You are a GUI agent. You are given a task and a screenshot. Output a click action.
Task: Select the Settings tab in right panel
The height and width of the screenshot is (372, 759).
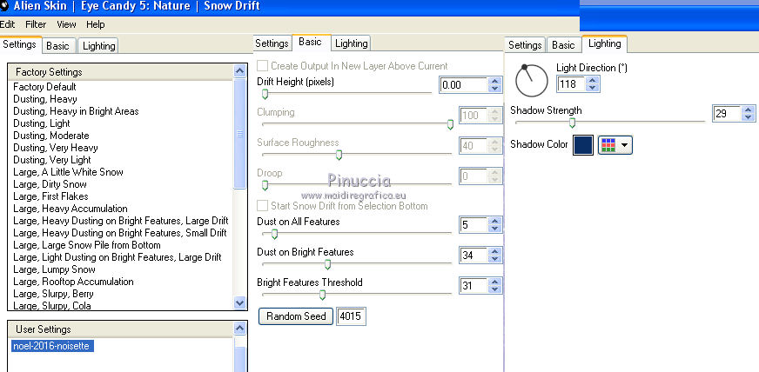(525, 45)
